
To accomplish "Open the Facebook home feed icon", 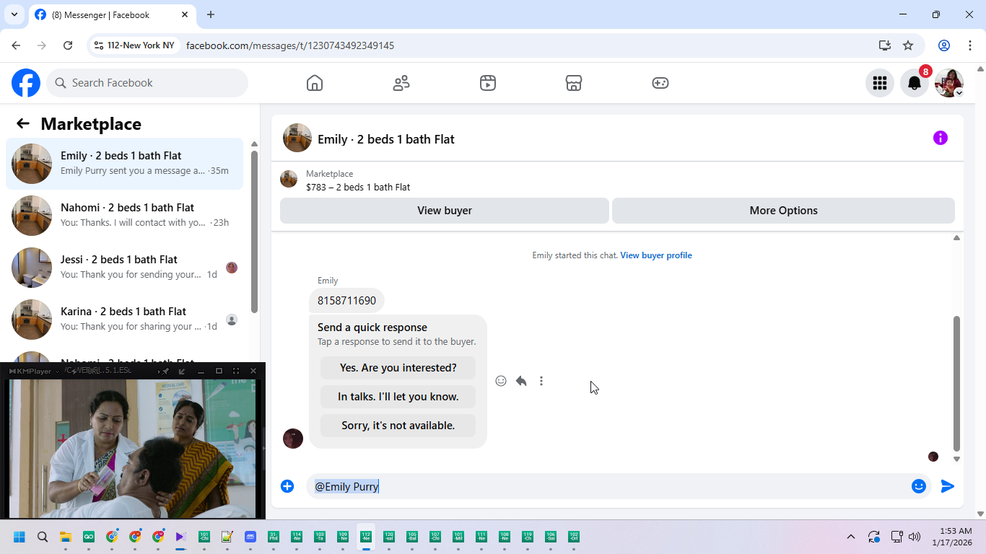I will [x=315, y=83].
